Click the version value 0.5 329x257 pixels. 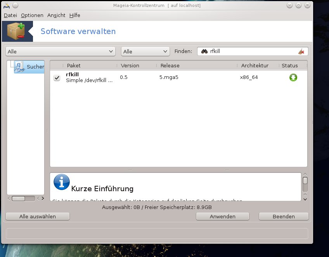point(124,77)
